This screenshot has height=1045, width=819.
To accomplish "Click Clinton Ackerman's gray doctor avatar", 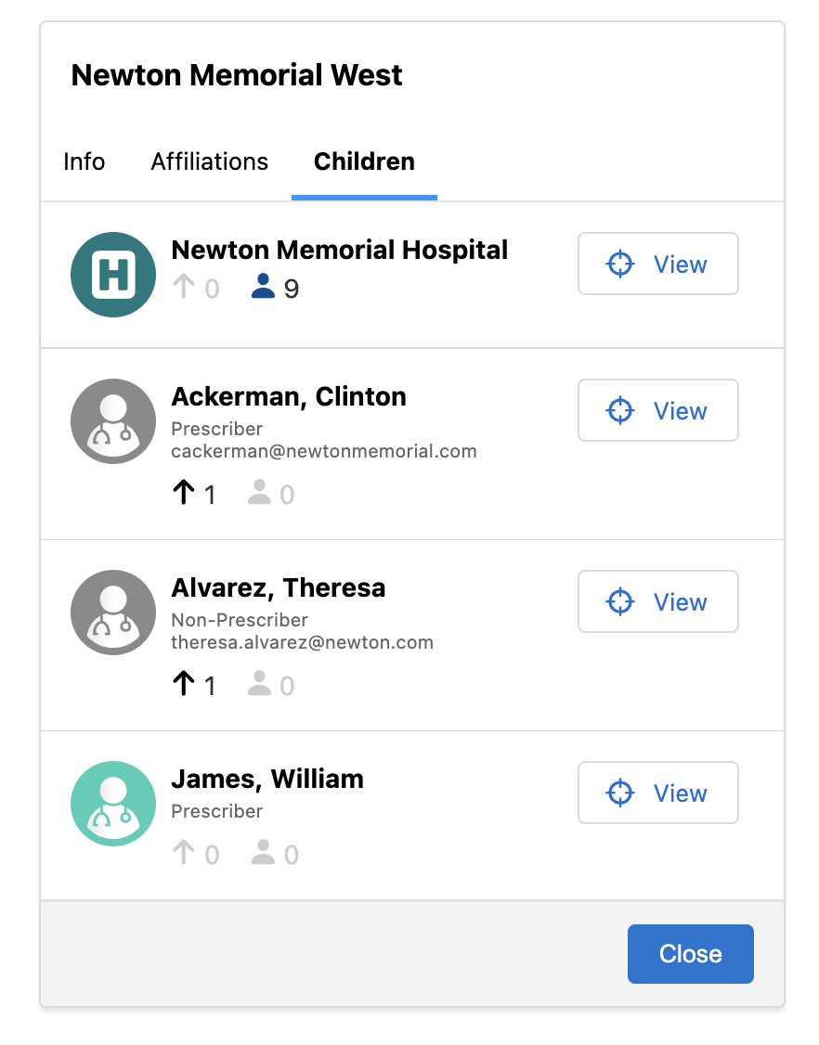I will 113,421.
